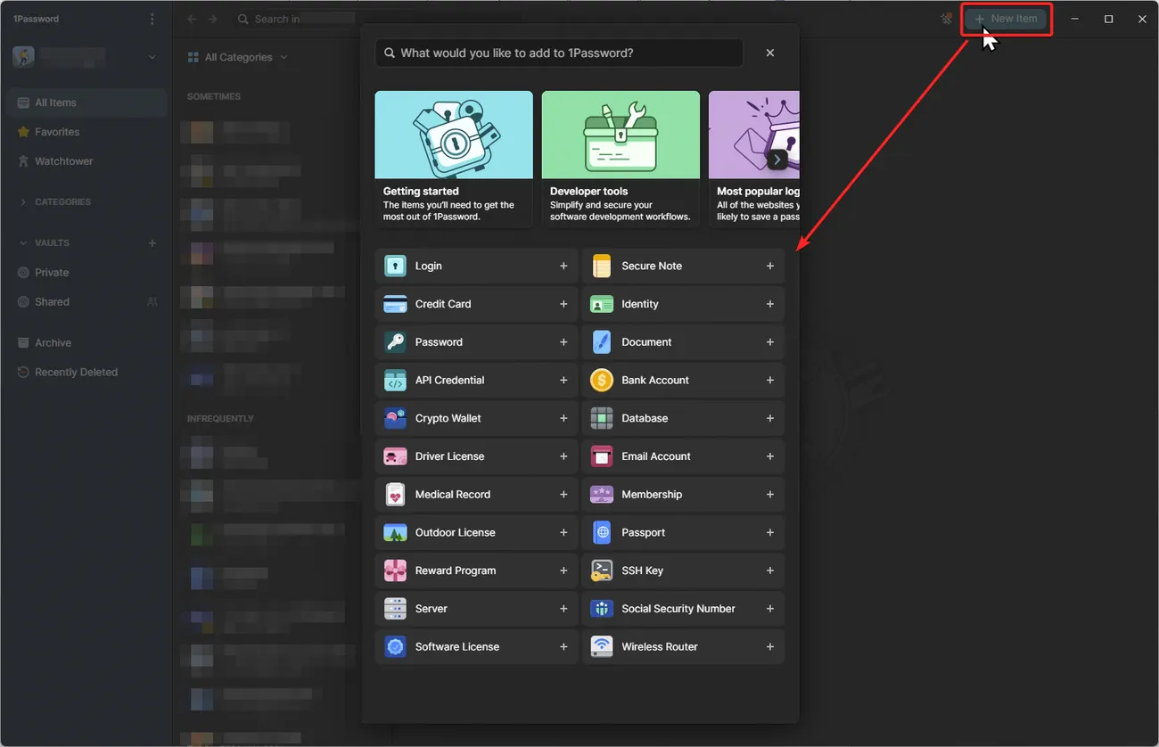Image resolution: width=1159 pixels, height=747 pixels.
Task: Click the plus on the Software License row
Action: [x=563, y=647]
